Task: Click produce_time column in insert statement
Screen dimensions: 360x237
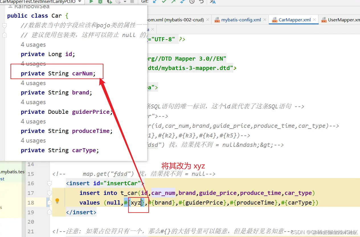Action: pyautogui.click(x=261, y=193)
